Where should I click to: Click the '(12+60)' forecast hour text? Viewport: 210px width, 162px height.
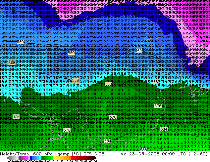point(198,154)
